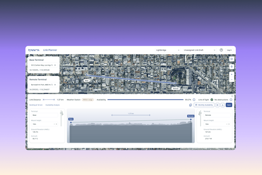This screenshot has width=262, height=175.
Task: Click the Link Distance slider indicator
Action: 49,100
